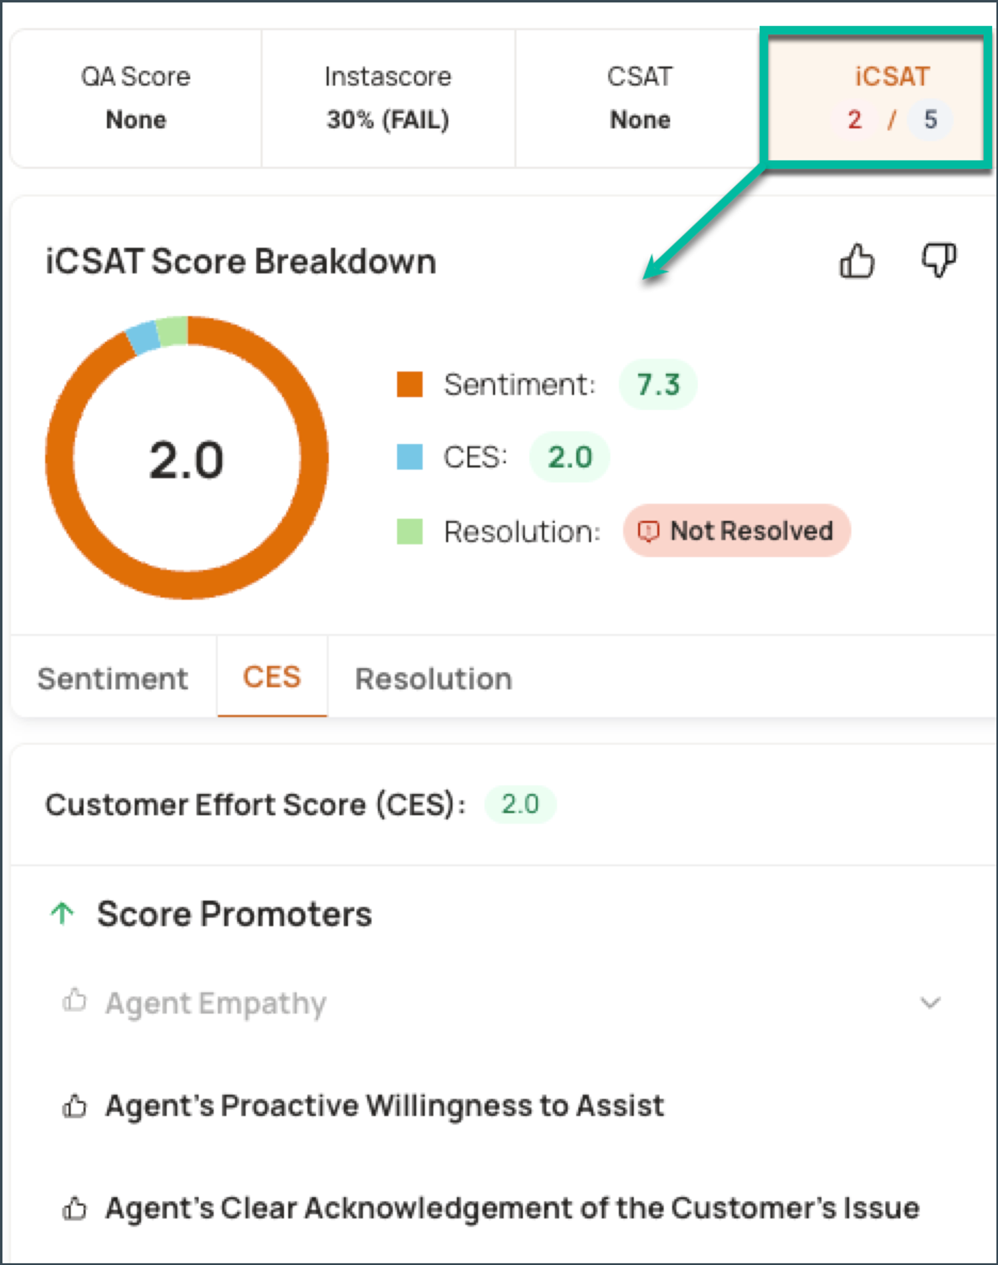Click the Not Resolved alert icon
The height and width of the screenshot is (1265, 998).
pyautogui.click(x=648, y=531)
